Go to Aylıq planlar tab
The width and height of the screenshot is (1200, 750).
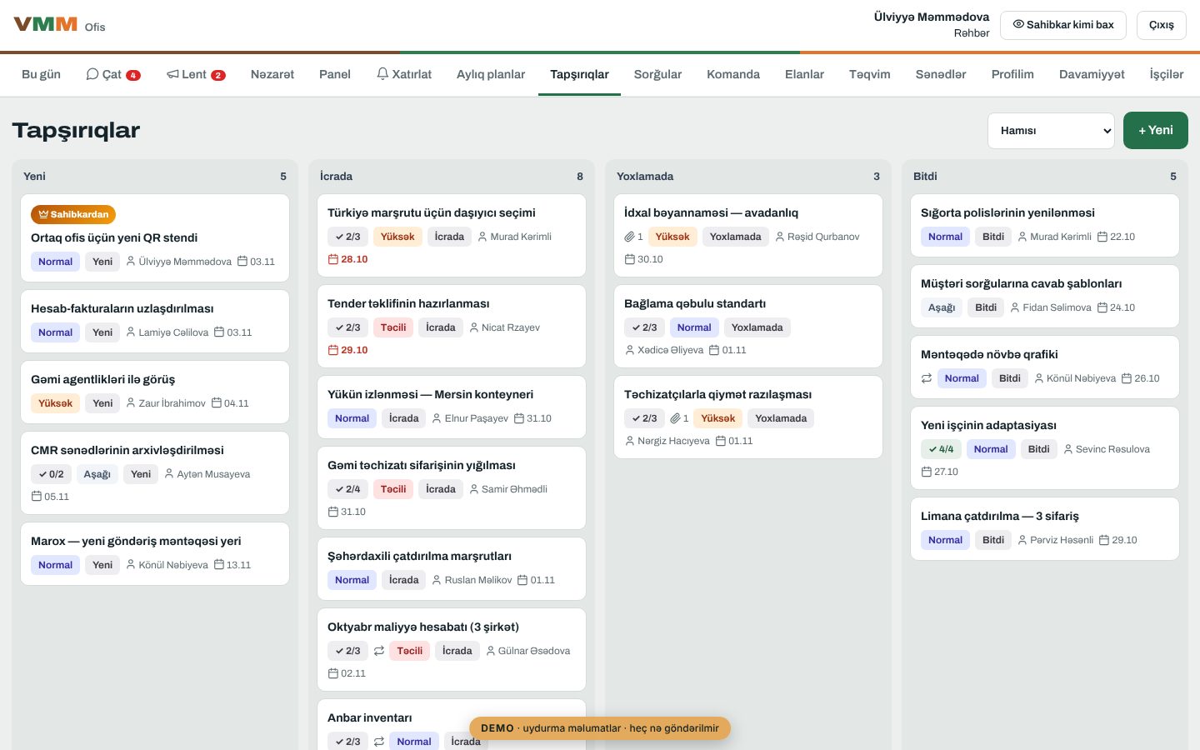coord(491,74)
